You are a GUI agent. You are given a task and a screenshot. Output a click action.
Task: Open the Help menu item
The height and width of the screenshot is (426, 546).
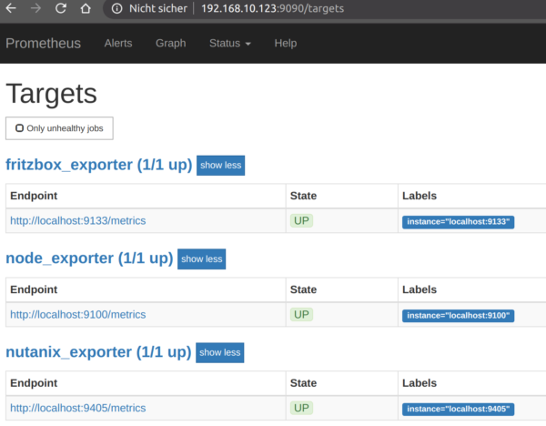tap(286, 43)
